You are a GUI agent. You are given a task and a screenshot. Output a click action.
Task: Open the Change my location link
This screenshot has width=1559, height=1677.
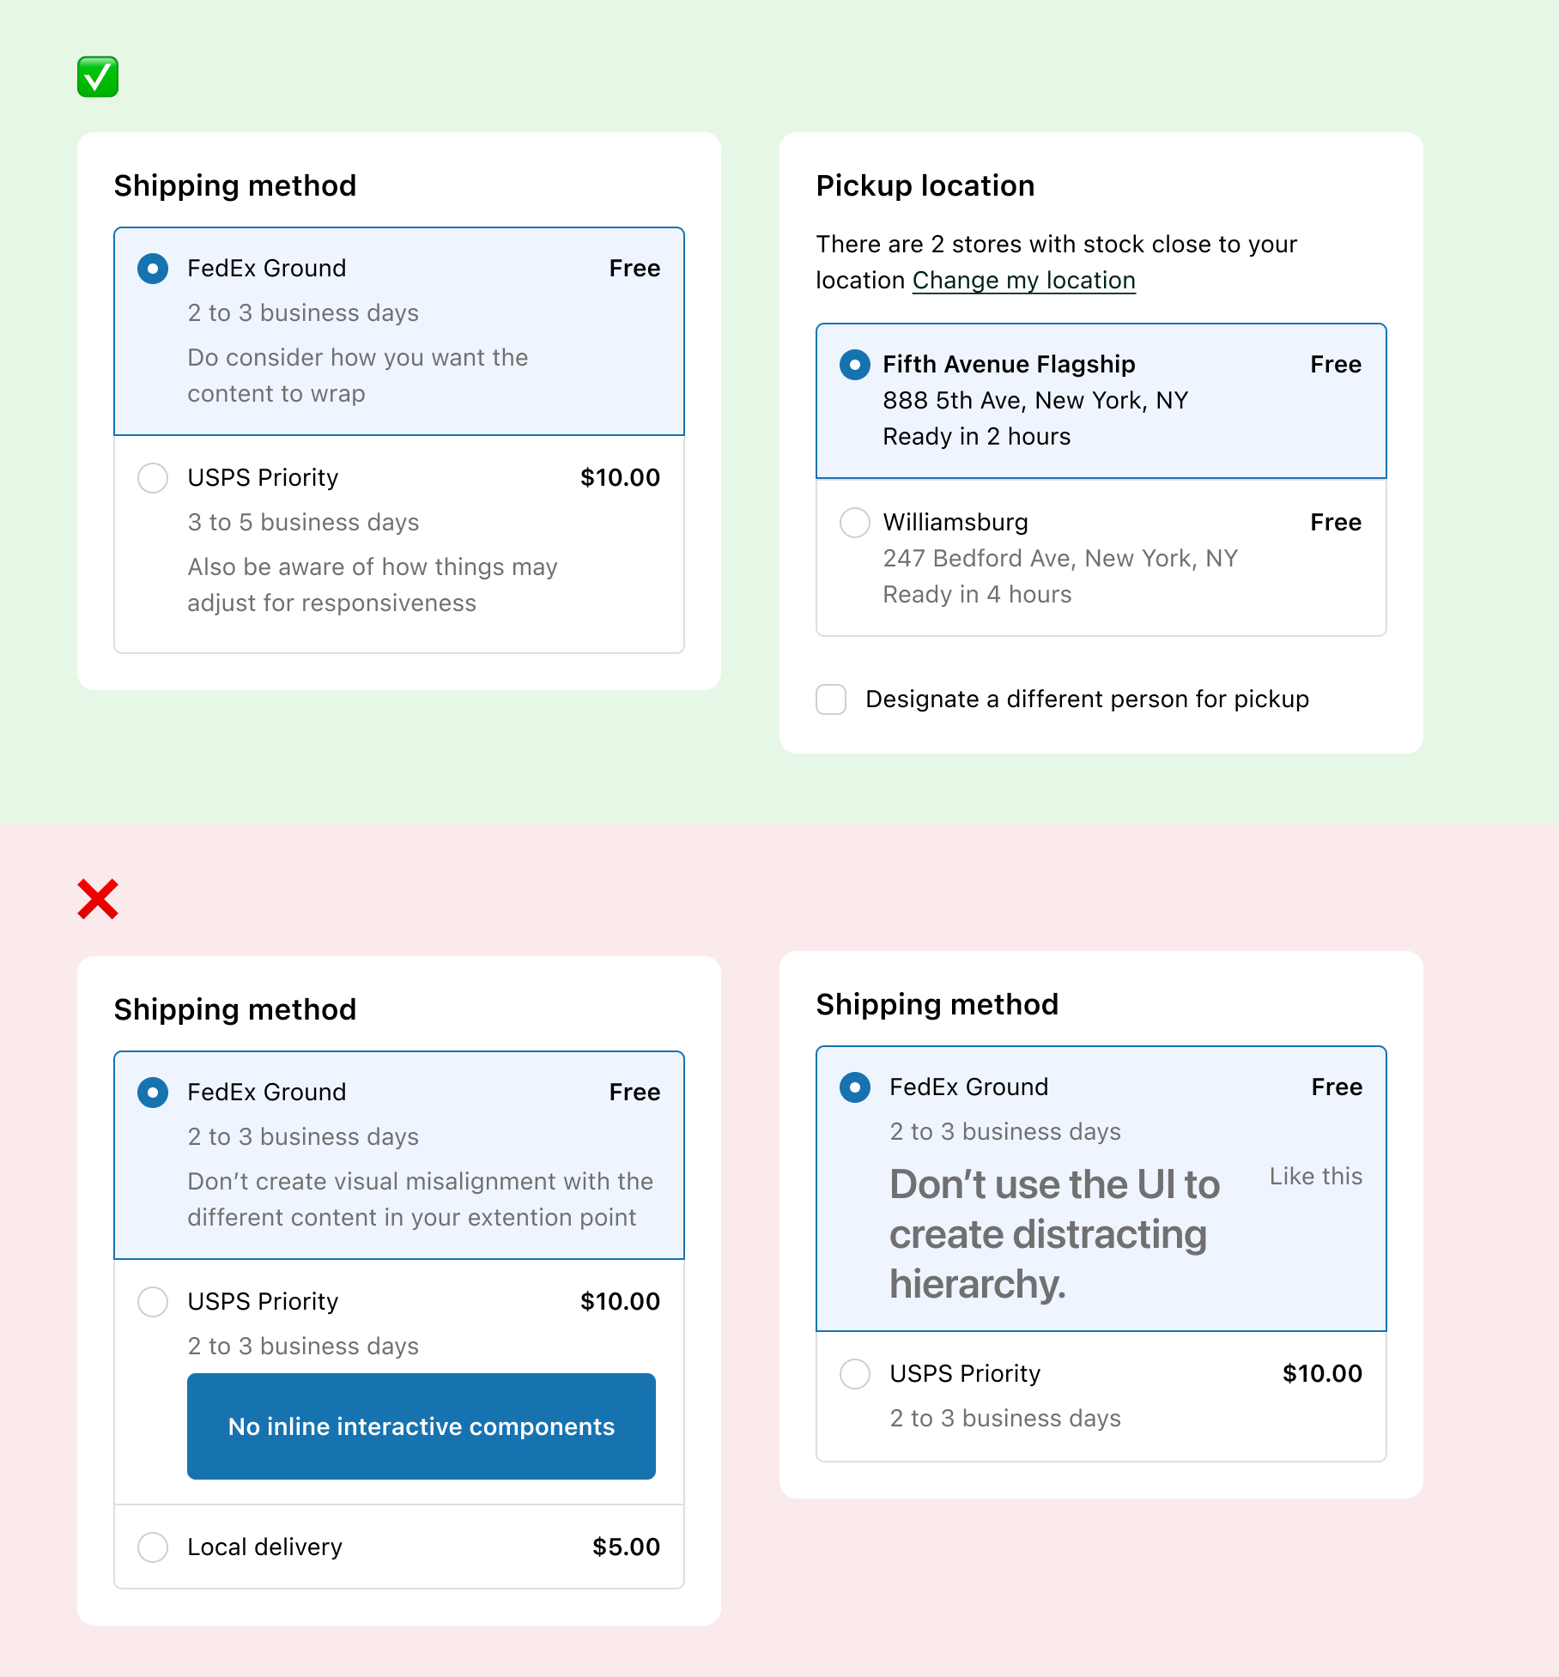click(1023, 281)
